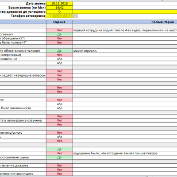Select the 'ностику/услугу' criterion cell
Viewport: 177px width, 177px height.
pyautogui.click(x=23, y=133)
